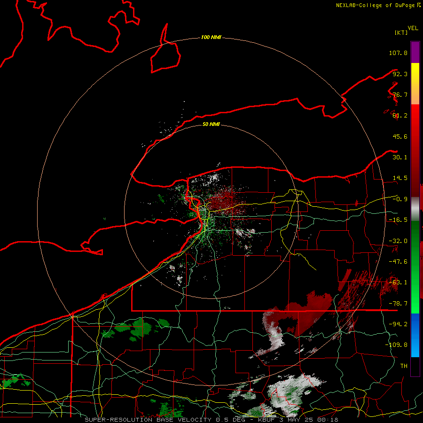Click the blue segment of velocity color bar

415,335
